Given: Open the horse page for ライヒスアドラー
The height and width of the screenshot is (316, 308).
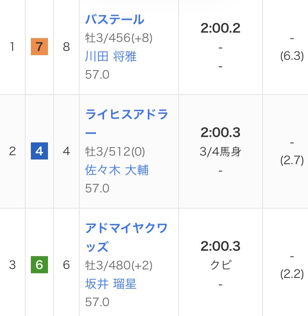Looking at the screenshot, I should 126,115.
